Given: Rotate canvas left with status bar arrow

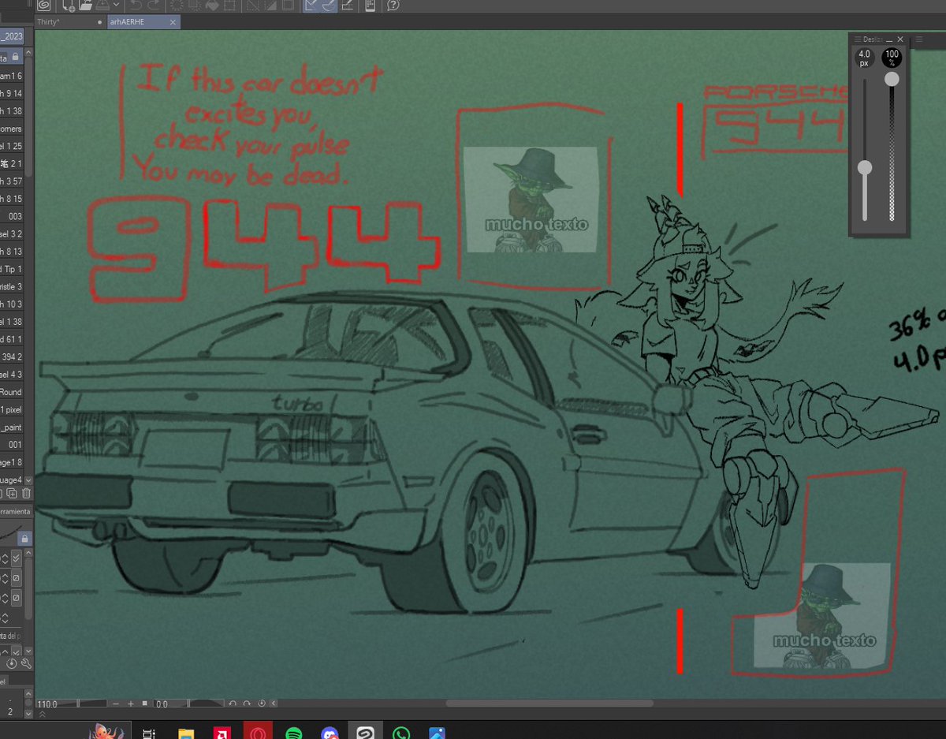Looking at the screenshot, I should click(233, 704).
